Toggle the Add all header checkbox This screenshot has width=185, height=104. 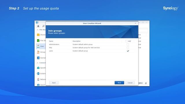126,41
